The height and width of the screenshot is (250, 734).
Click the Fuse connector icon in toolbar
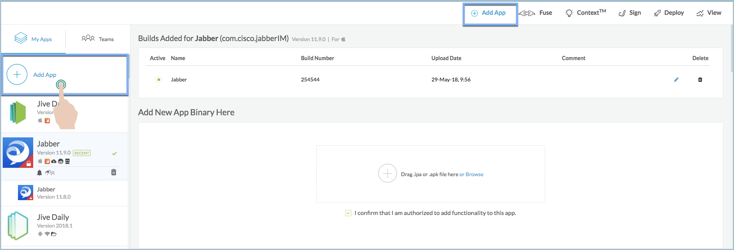click(528, 13)
